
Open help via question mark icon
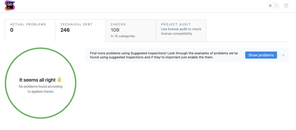(286, 6)
